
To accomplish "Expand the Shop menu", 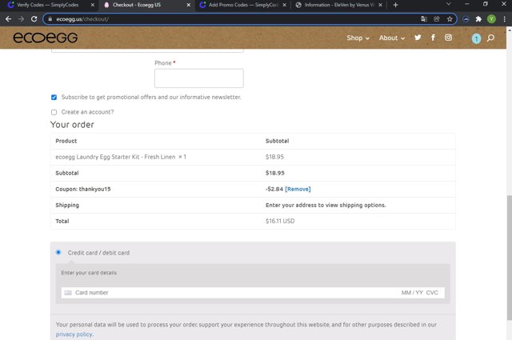I will pos(358,38).
